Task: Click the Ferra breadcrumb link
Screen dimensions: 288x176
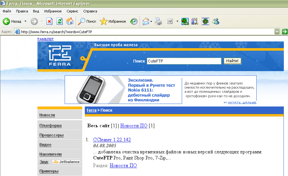Action: point(92,110)
